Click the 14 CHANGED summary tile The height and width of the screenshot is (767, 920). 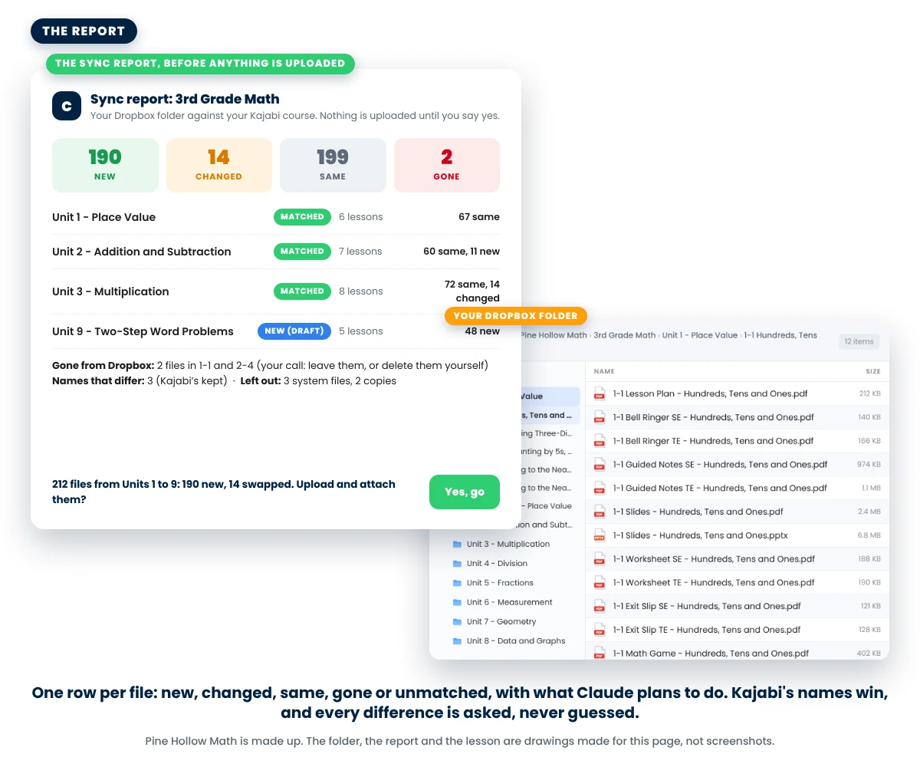219,165
